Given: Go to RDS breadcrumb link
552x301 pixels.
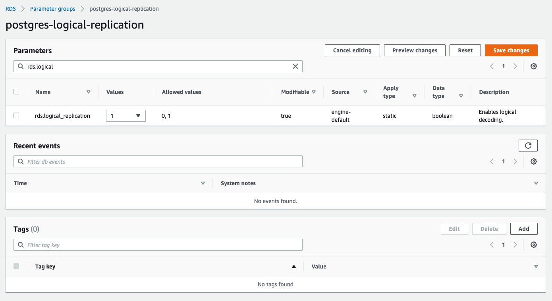Looking at the screenshot, I should (x=11, y=9).
